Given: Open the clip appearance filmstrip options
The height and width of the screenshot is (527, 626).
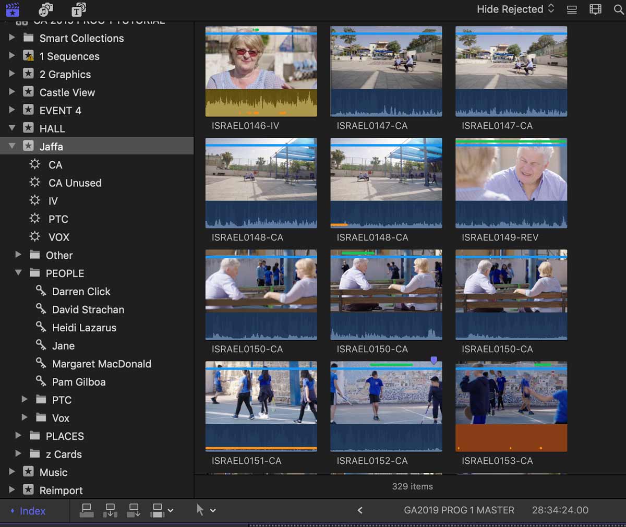Looking at the screenshot, I should [x=595, y=9].
